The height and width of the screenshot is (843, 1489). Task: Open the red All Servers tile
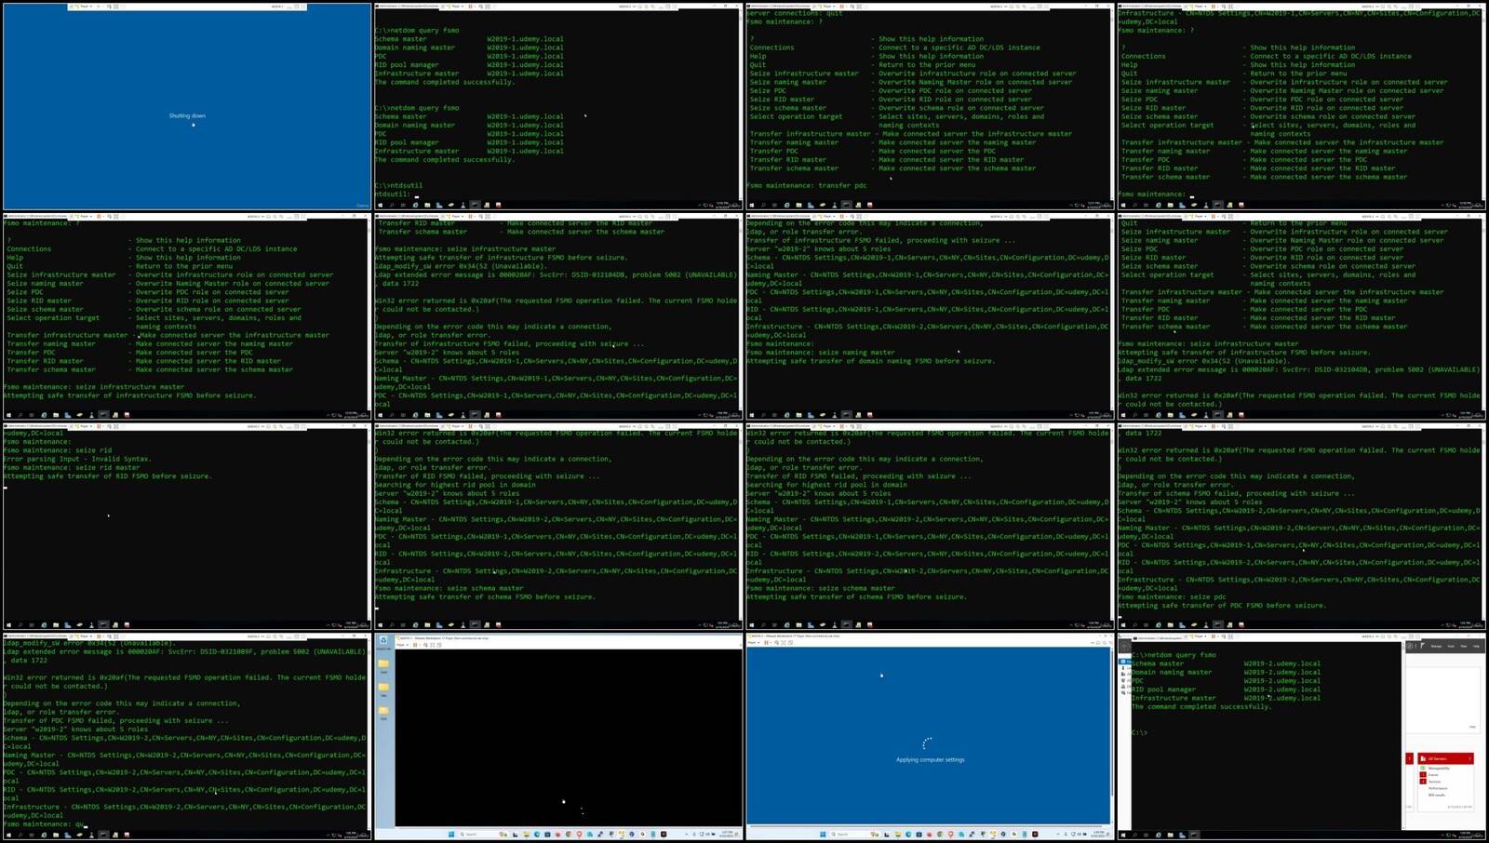1446,758
